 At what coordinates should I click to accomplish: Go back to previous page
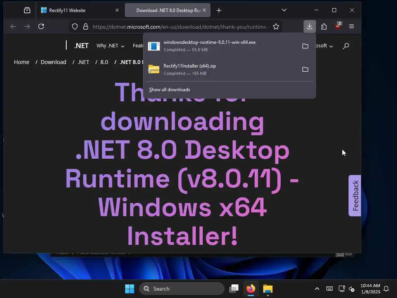click(13, 26)
